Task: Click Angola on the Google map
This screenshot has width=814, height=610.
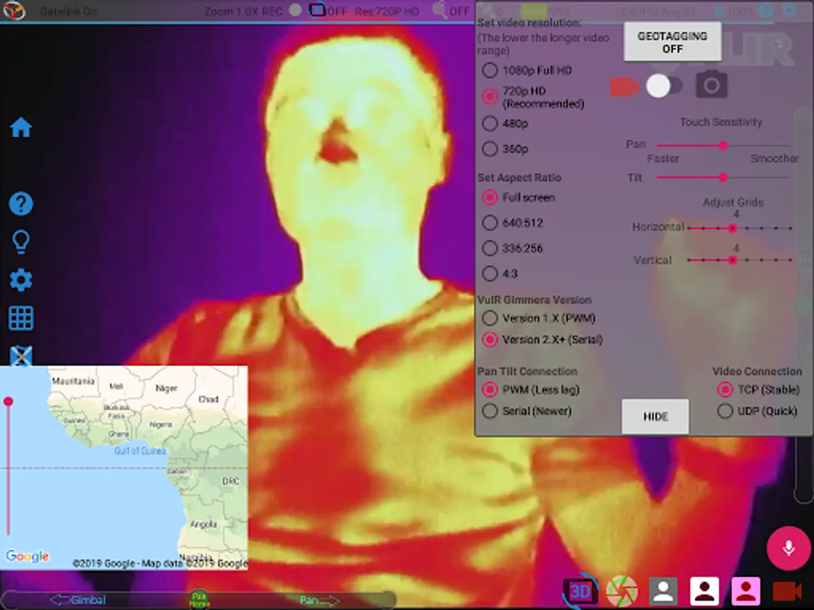Action: click(x=203, y=524)
